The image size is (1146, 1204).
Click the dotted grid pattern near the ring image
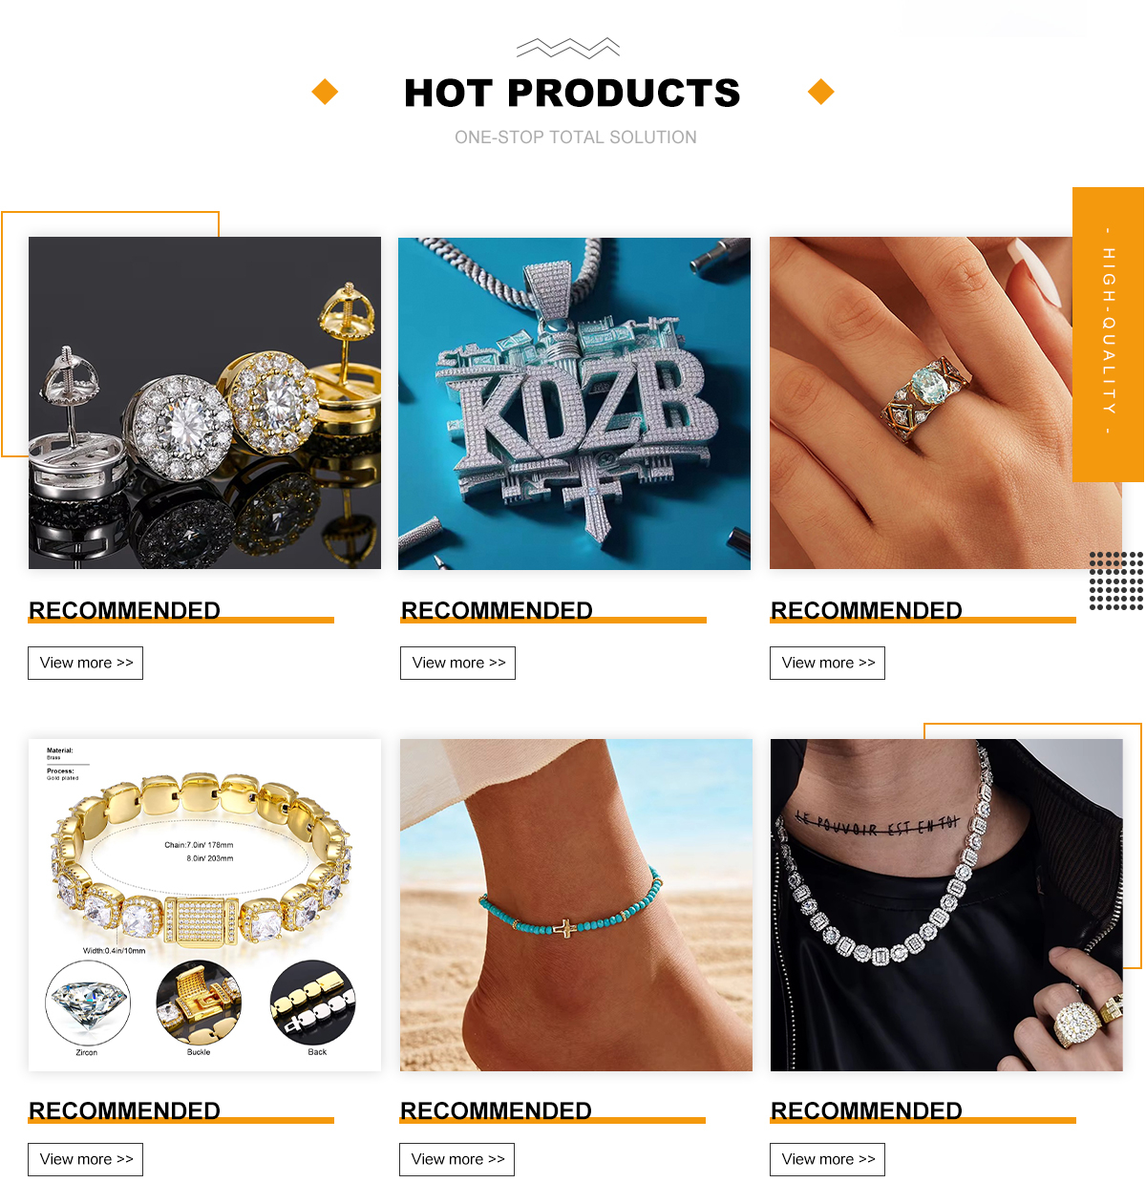click(x=1116, y=581)
